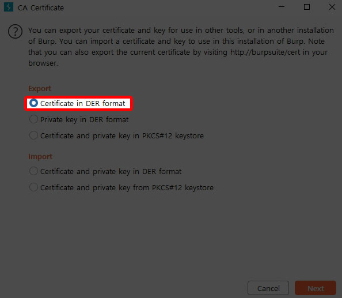Click the Export section heading
This screenshot has width=342, height=298.
40,89
